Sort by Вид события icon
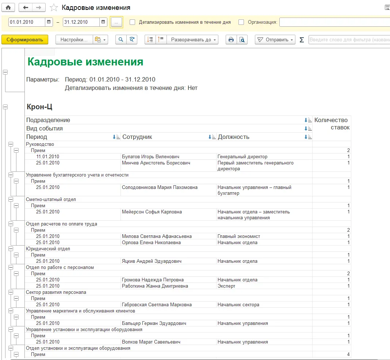The image size is (390, 360). pos(308,128)
